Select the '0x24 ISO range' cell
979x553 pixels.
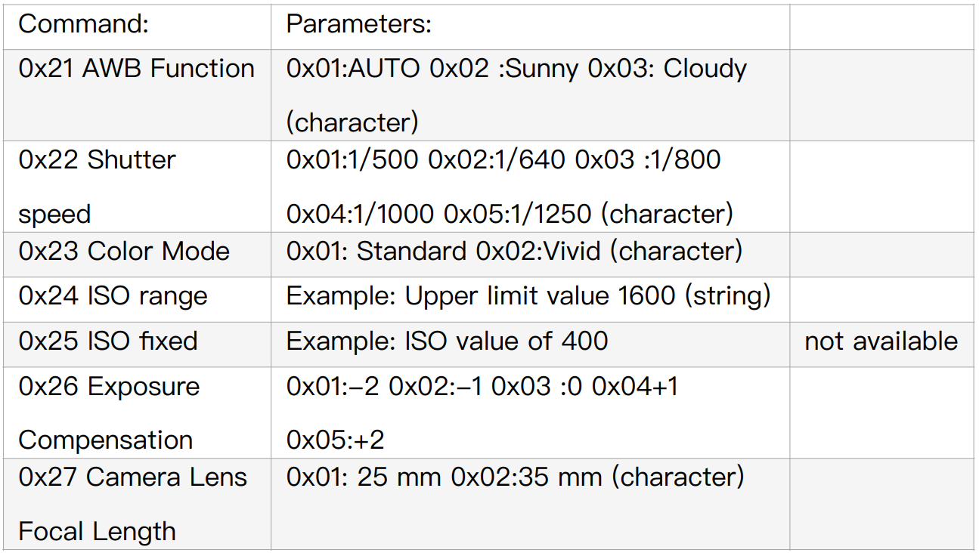[x=113, y=296]
